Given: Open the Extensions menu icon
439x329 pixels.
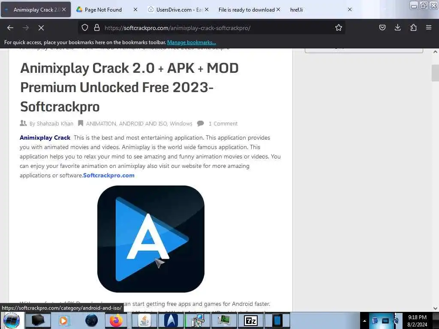Looking at the screenshot, I should click(x=413, y=27).
